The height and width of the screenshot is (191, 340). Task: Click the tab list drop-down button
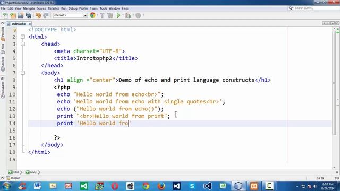[x=332, y=23]
